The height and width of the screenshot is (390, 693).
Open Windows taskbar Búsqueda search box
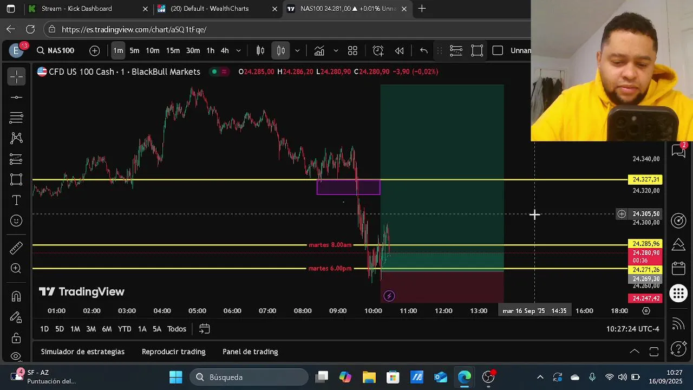(x=249, y=377)
